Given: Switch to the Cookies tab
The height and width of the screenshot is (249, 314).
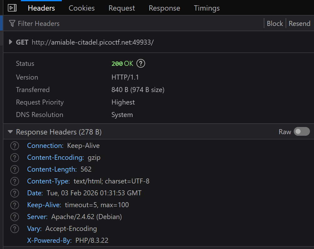Looking at the screenshot, I should pyautogui.click(x=81, y=8).
